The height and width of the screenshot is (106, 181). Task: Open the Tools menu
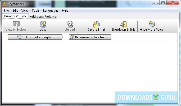(35, 11)
